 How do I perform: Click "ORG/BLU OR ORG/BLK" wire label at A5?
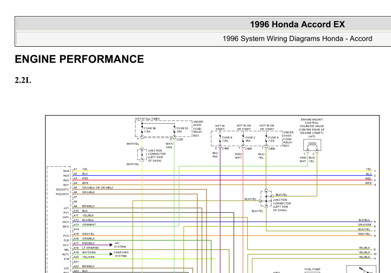[x=98, y=188]
